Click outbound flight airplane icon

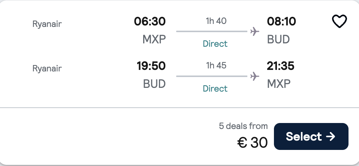pos(255,31)
